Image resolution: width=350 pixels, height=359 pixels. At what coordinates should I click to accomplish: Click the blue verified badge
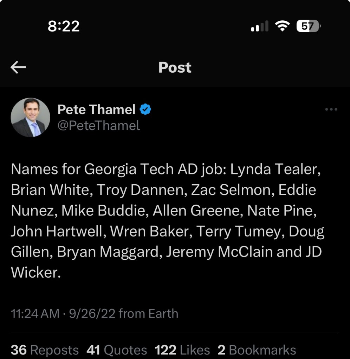tap(145, 110)
